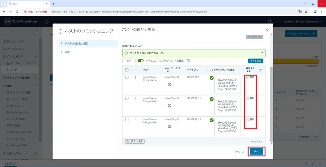This screenshot has width=326, height=167.
Task: Open the browser tab search dropdown
Action: [3, 4]
